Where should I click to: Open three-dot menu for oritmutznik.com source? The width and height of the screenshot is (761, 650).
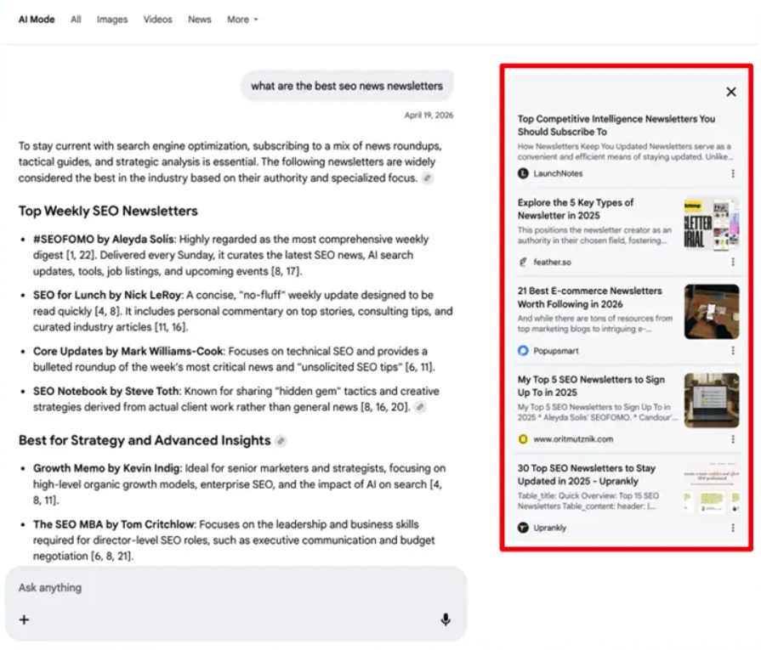(733, 439)
